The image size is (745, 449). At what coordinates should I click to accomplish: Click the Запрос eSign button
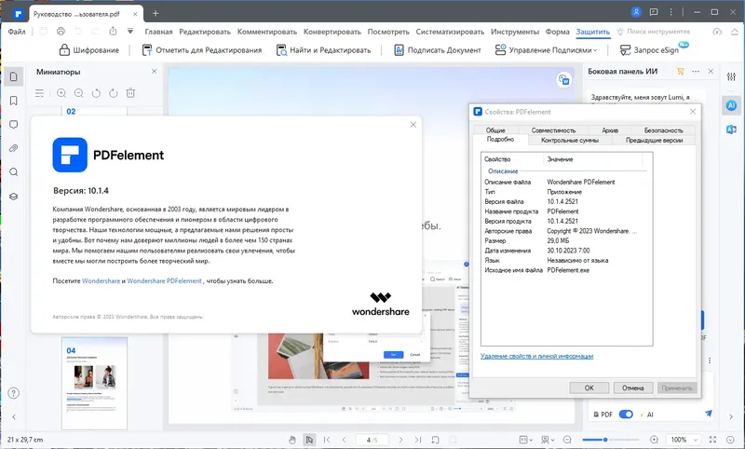[x=650, y=50]
